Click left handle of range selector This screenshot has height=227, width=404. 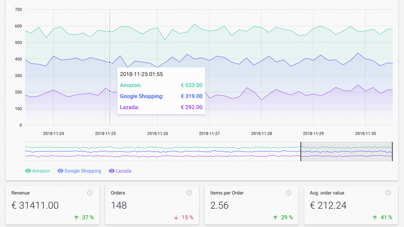pyautogui.click(x=301, y=152)
